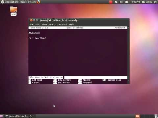Open the sound volume indicator
Viewport: 158px width, 118px height.
tap(121, 2)
